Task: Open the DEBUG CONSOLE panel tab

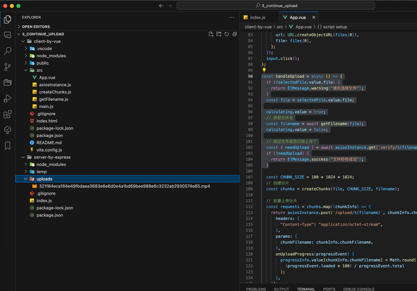Action: tap(359, 289)
